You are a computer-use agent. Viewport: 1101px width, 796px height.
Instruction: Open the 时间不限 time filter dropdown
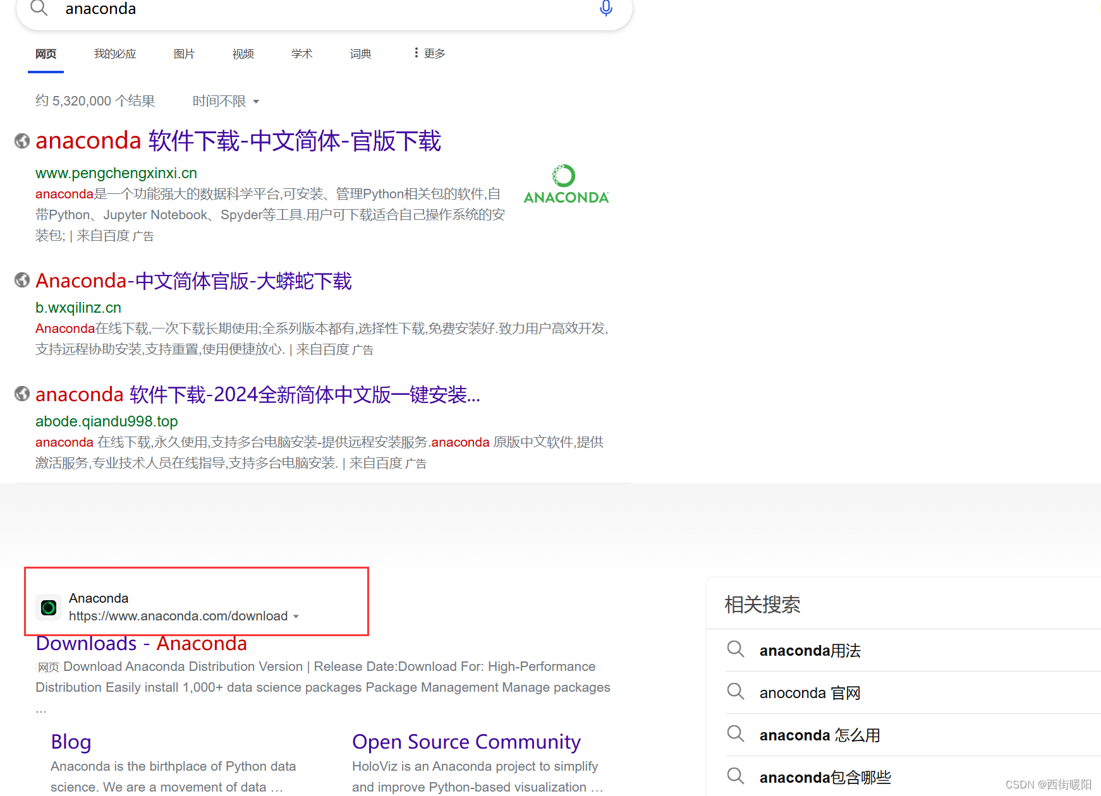[x=226, y=101]
